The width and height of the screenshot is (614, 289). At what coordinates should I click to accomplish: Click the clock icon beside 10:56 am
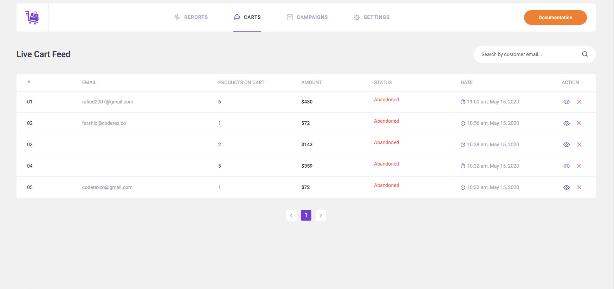click(x=463, y=123)
